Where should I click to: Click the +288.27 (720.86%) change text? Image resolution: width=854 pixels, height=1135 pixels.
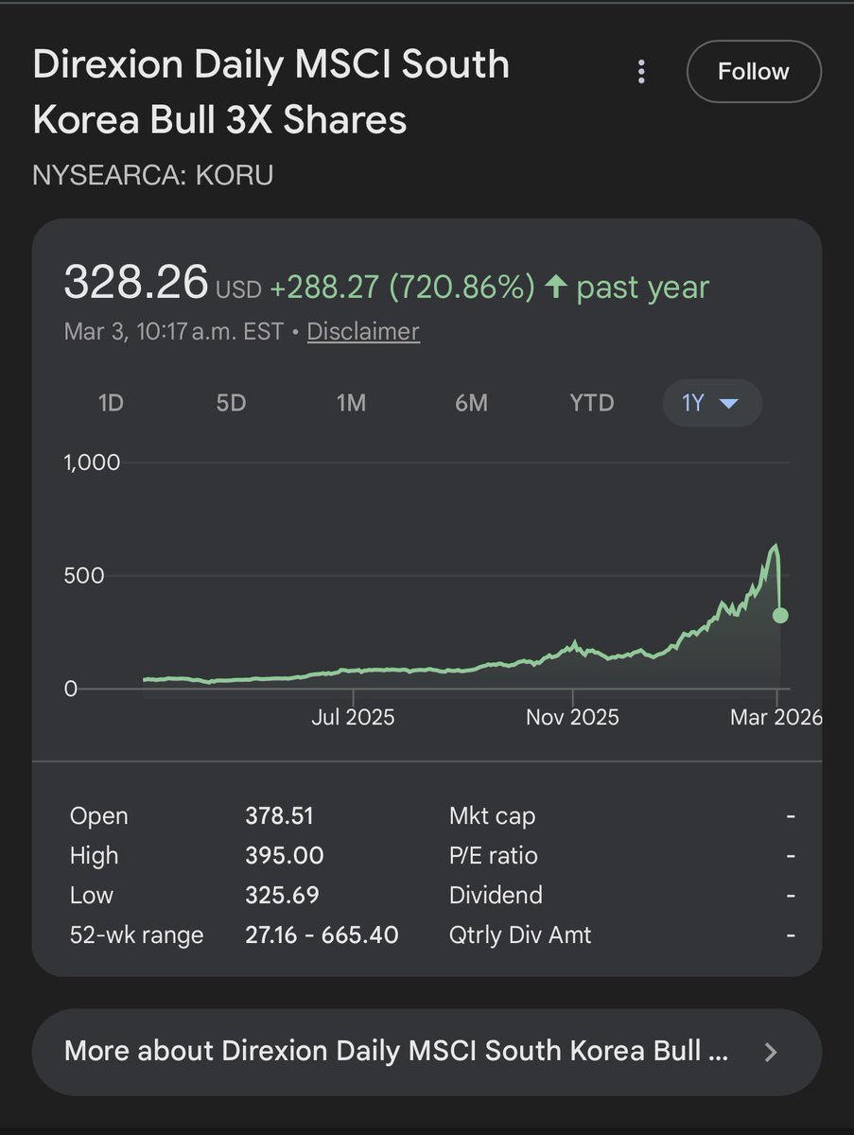click(403, 288)
